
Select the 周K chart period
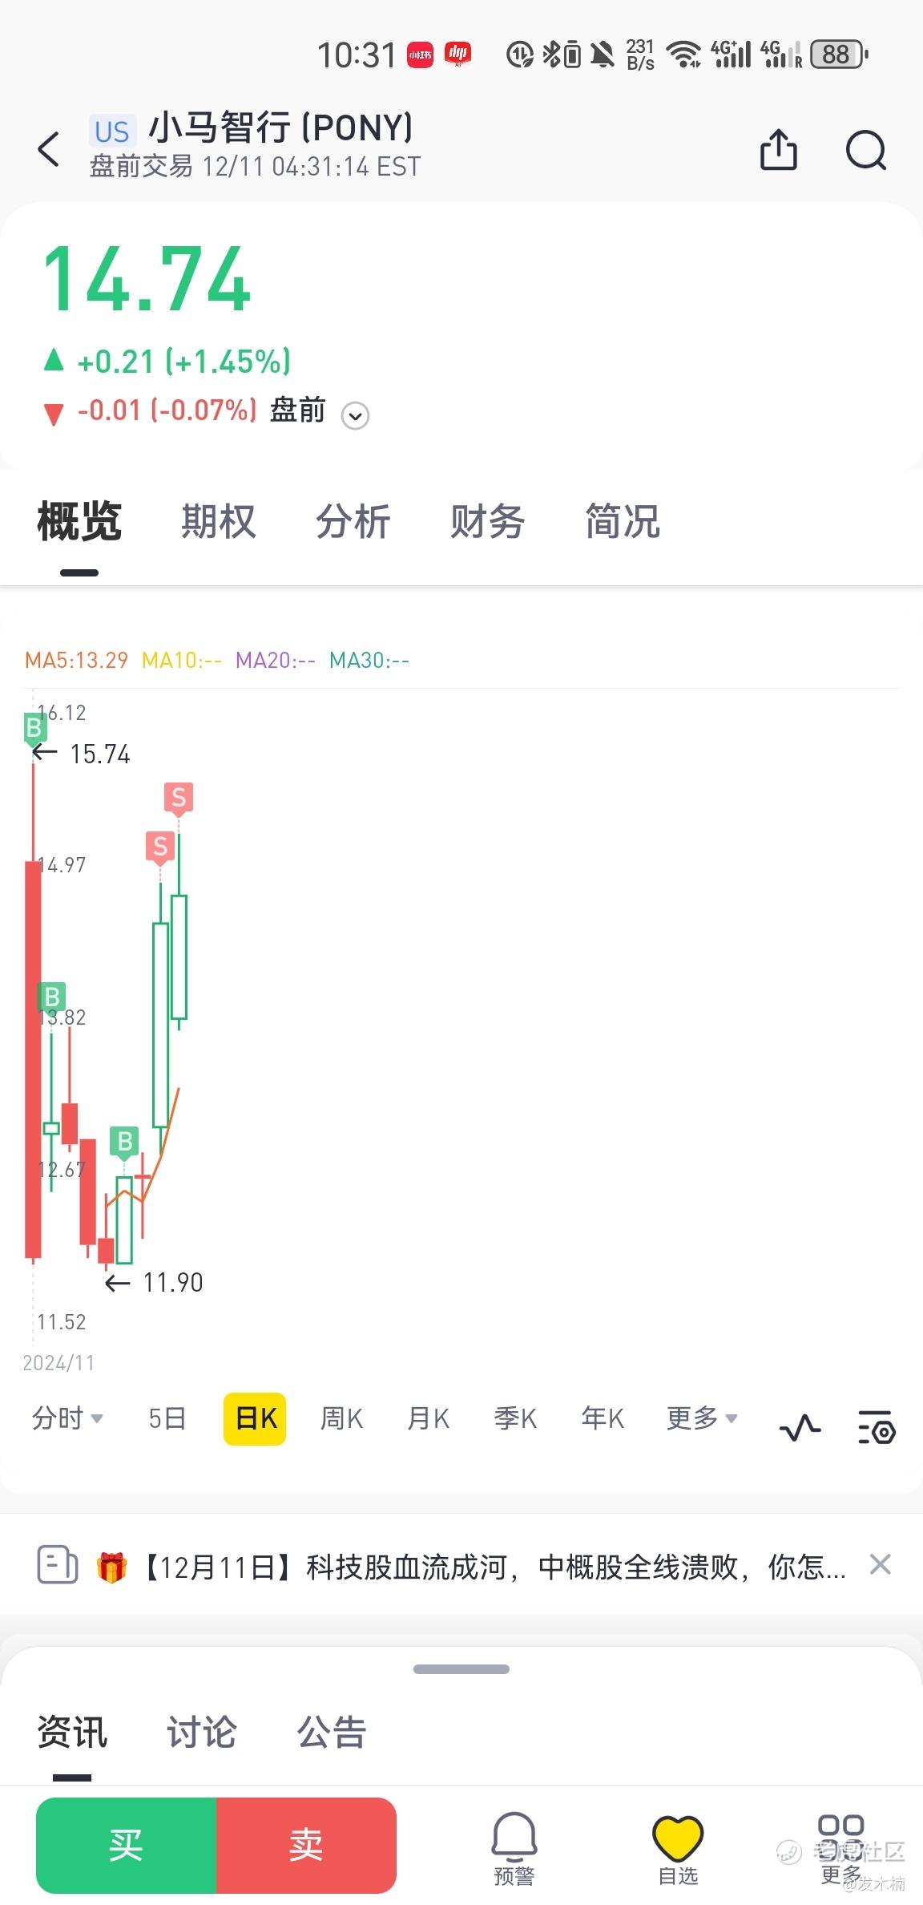(x=341, y=1418)
